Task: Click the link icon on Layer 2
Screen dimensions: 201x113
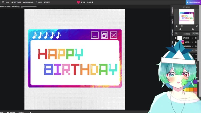Action: tap(193, 38)
